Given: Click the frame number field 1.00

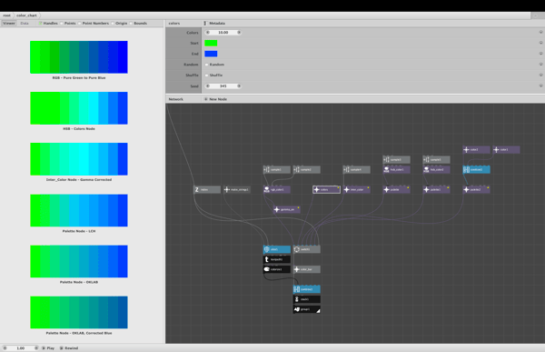Looking at the screenshot, I should (21, 347).
